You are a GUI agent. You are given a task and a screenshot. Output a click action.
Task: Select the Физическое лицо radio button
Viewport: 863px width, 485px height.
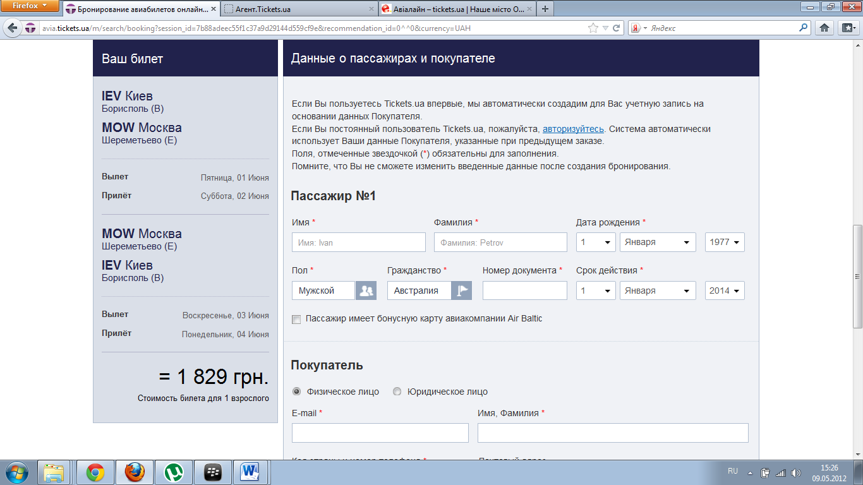(x=296, y=392)
